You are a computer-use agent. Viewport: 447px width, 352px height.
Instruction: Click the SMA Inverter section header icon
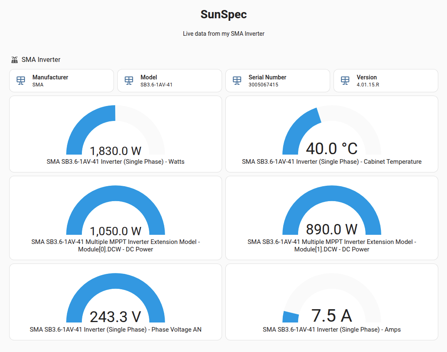tap(15, 59)
